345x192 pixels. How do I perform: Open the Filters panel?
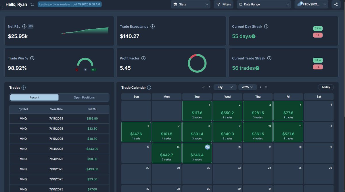223,4
